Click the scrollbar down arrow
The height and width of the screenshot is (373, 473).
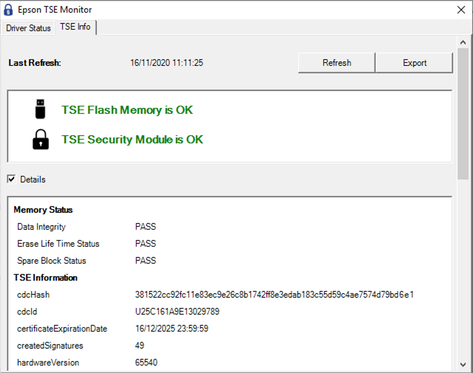pos(463,365)
